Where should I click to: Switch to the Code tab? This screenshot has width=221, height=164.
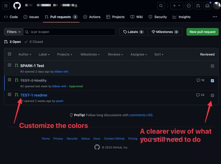click(x=11, y=17)
